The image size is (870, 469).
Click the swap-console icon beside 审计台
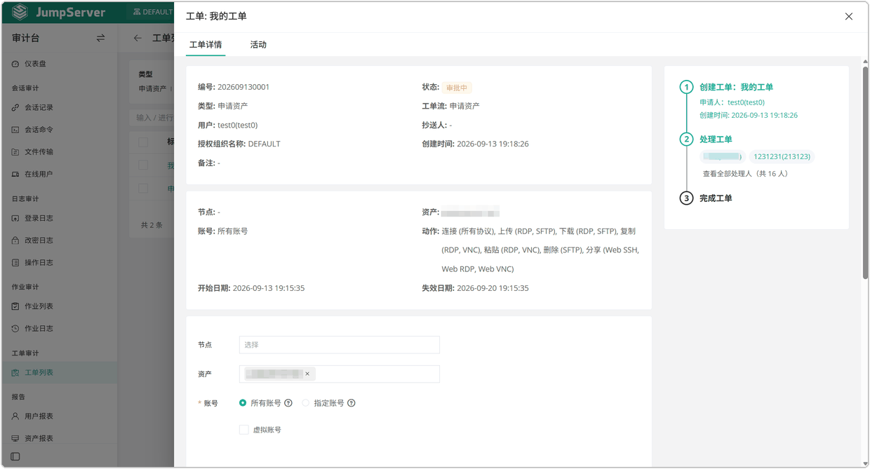point(100,38)
